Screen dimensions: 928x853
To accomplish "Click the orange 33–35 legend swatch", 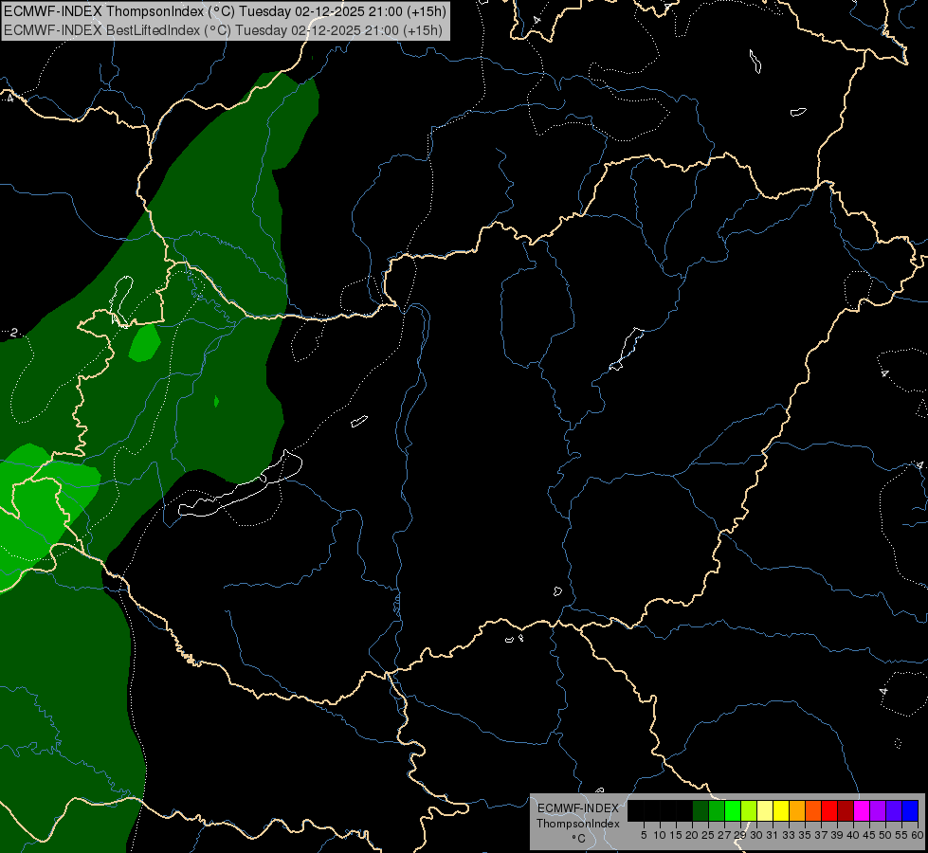I will (x=797, y=810).
